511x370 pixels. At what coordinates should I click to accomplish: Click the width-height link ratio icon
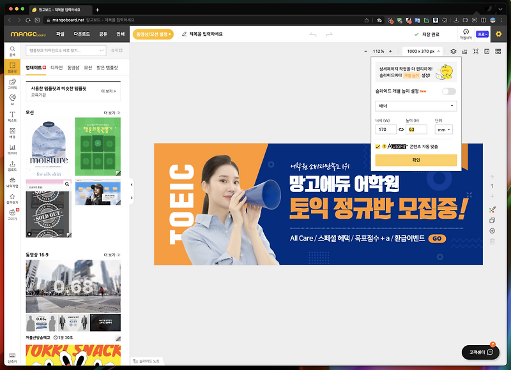pos(401,129)
